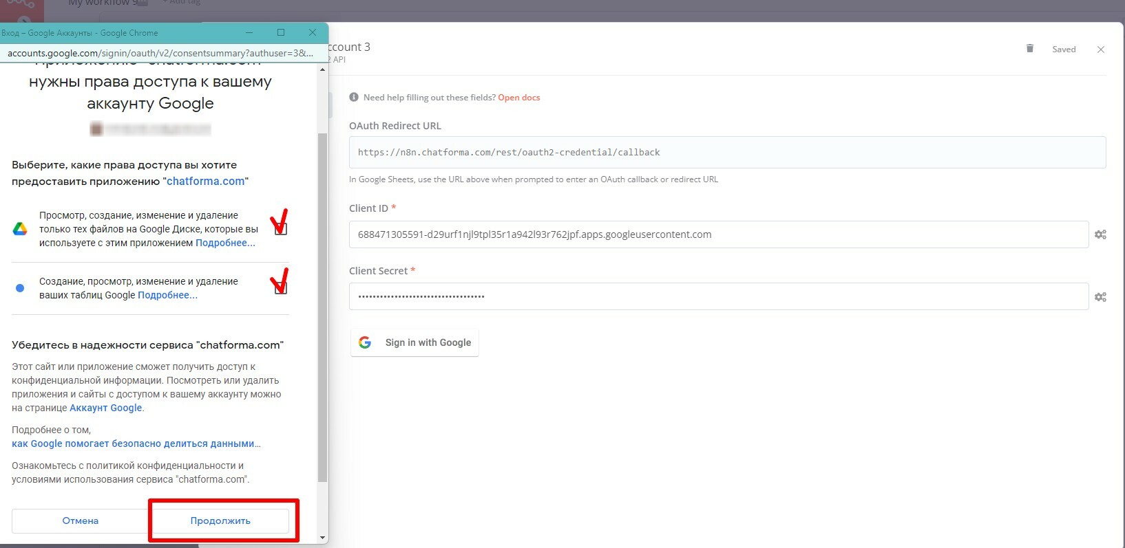
Task: Click the Sign in with Google button
Action: click(414, 342)
